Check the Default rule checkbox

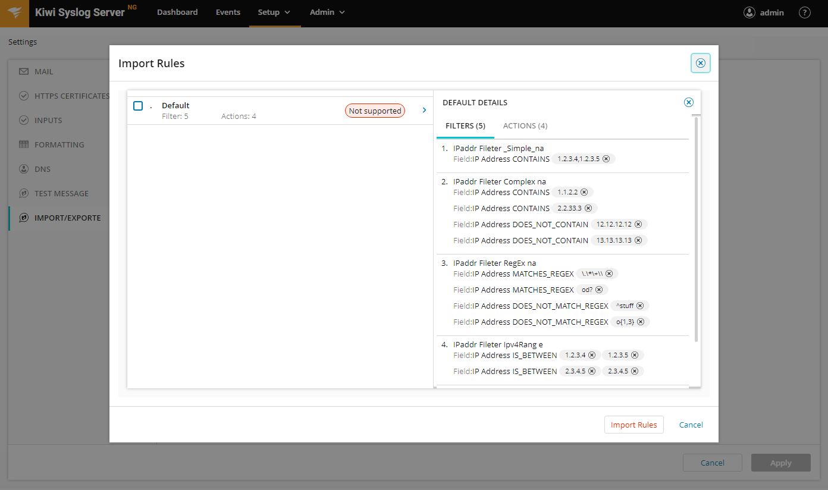point(138,106)
